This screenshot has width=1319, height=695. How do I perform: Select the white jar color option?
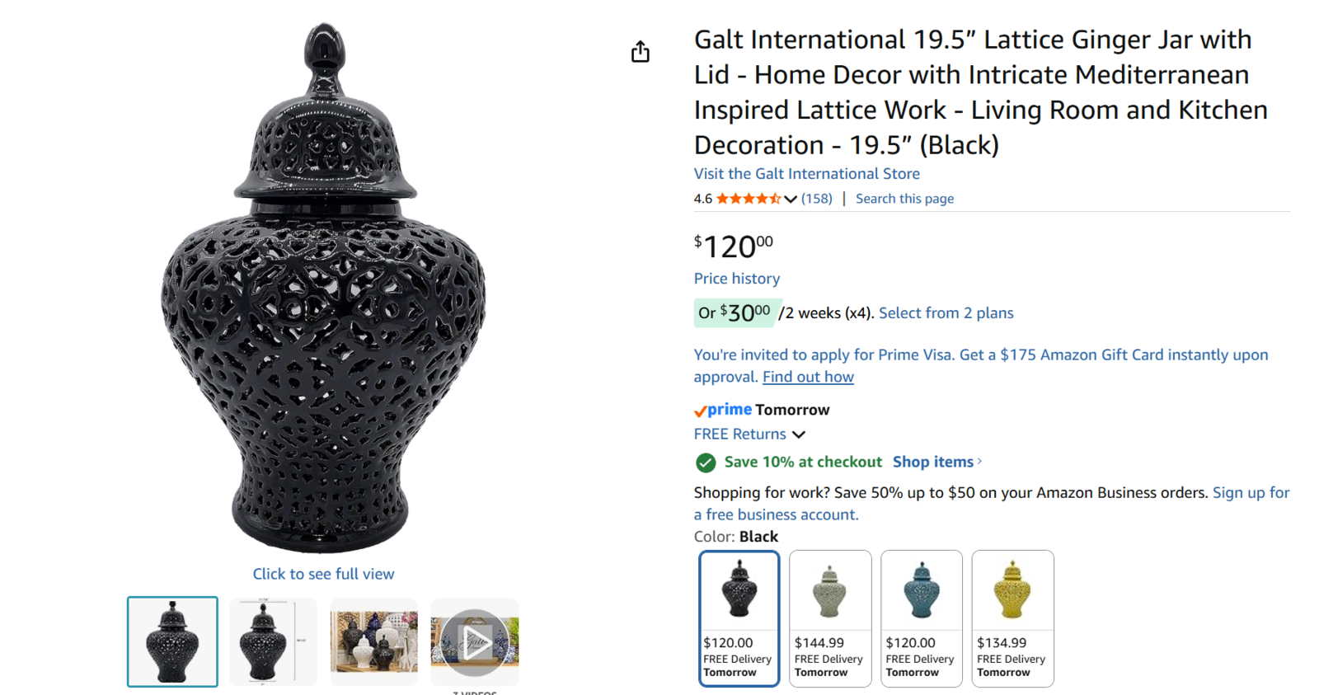pyautogui.click(x=830, y=618)
